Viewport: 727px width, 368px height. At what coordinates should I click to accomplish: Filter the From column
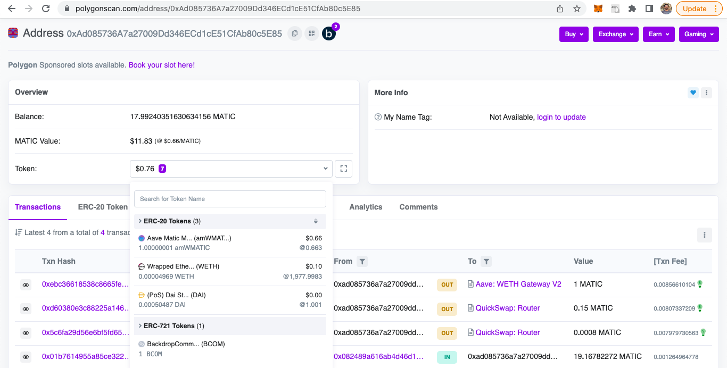click(x=362, y=261)
